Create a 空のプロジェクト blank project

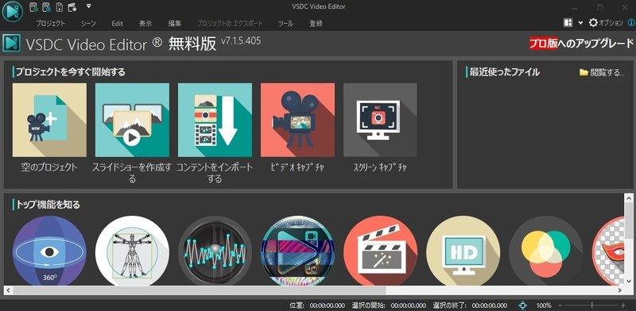pos(49,120)
